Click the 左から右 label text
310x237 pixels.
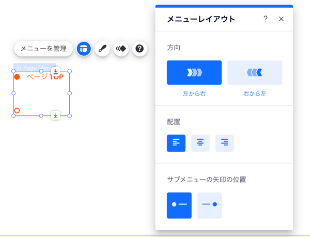194,94
